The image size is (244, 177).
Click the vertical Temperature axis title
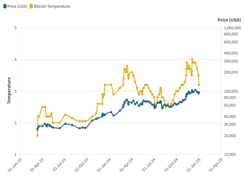[x=10, y=91]
